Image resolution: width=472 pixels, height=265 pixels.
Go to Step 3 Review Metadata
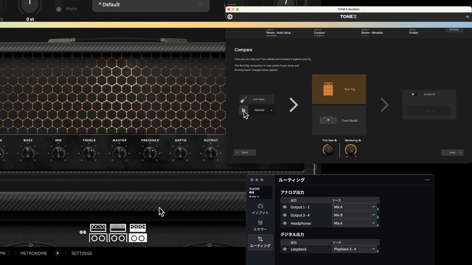(372, 32)
